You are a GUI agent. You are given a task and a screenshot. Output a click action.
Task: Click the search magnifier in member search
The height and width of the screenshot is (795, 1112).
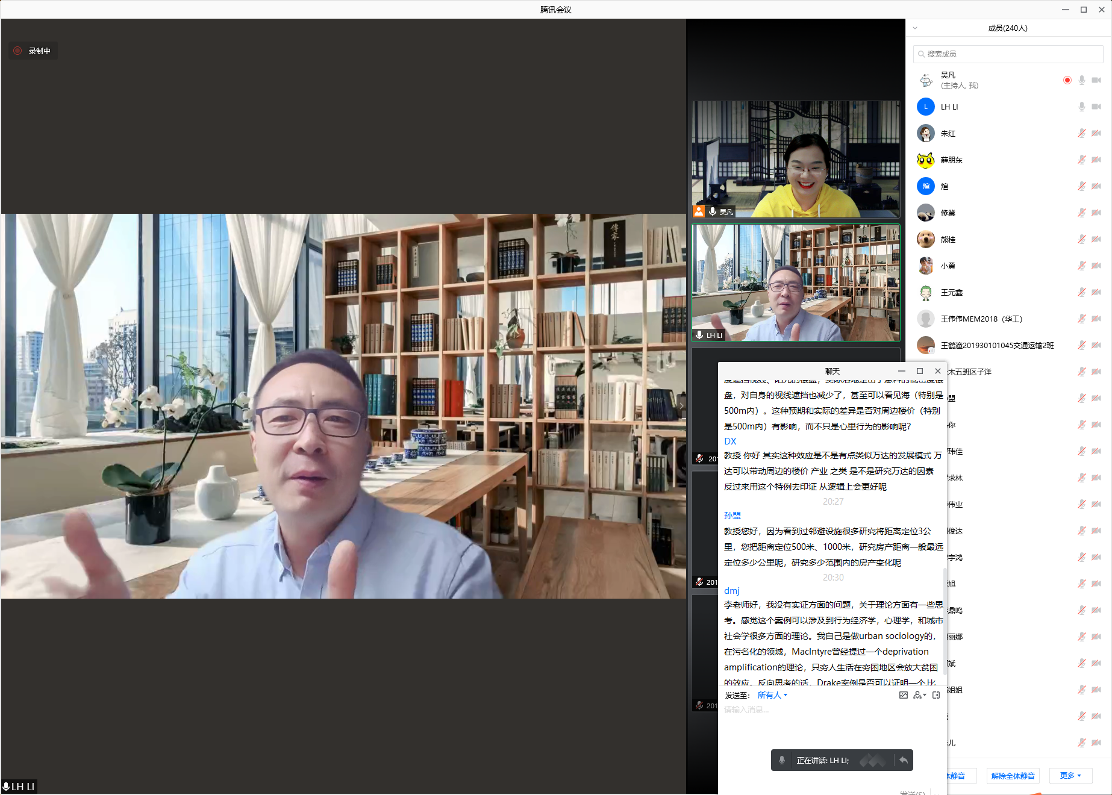921,54
